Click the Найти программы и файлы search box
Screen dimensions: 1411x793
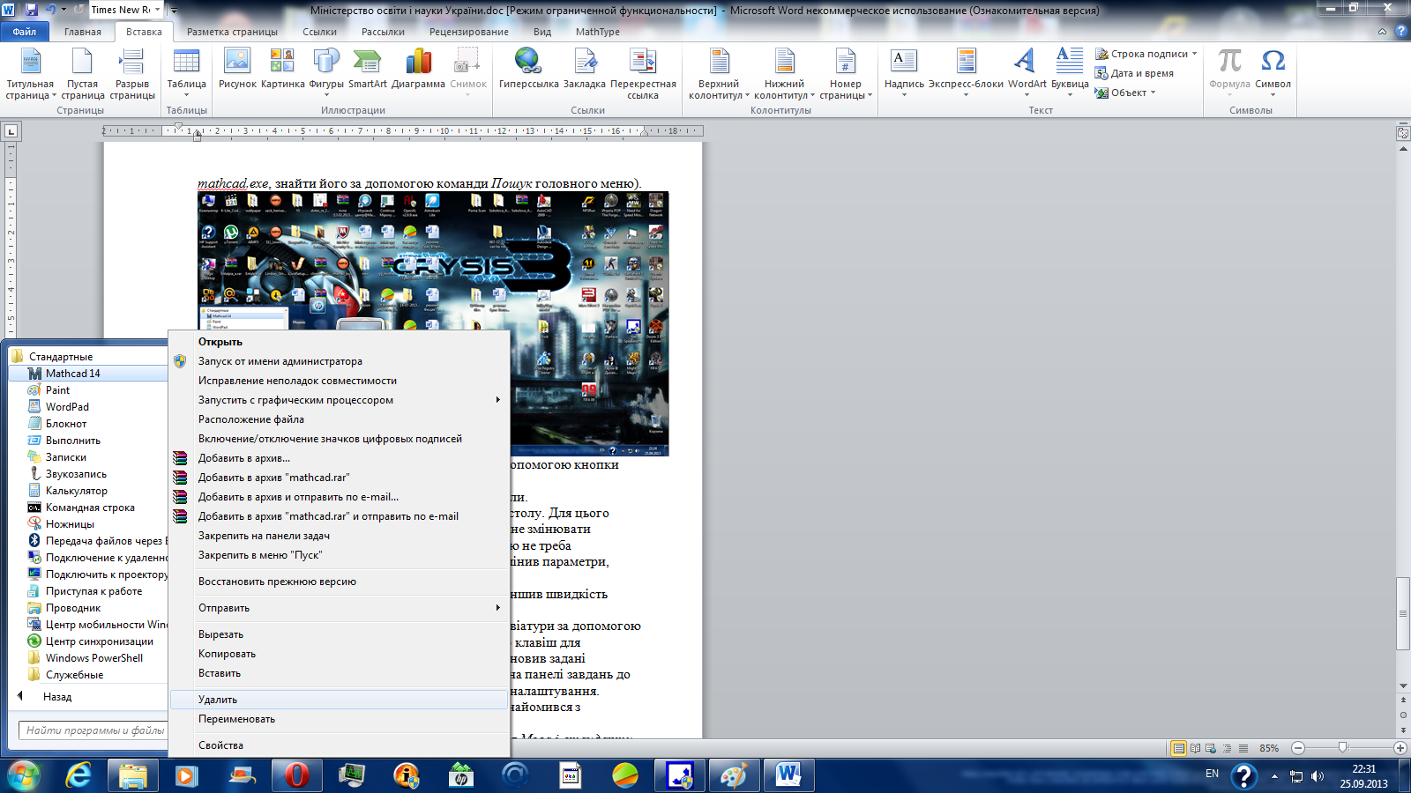pos(93,730)
